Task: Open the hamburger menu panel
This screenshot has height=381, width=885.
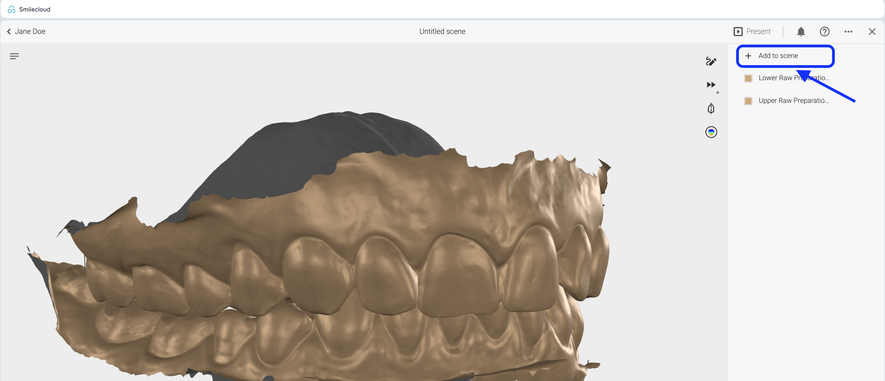Action: 14,56
